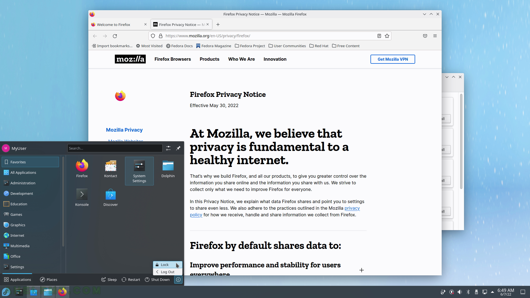Open the Settings category
530x298 pixels.
(30, 267)
